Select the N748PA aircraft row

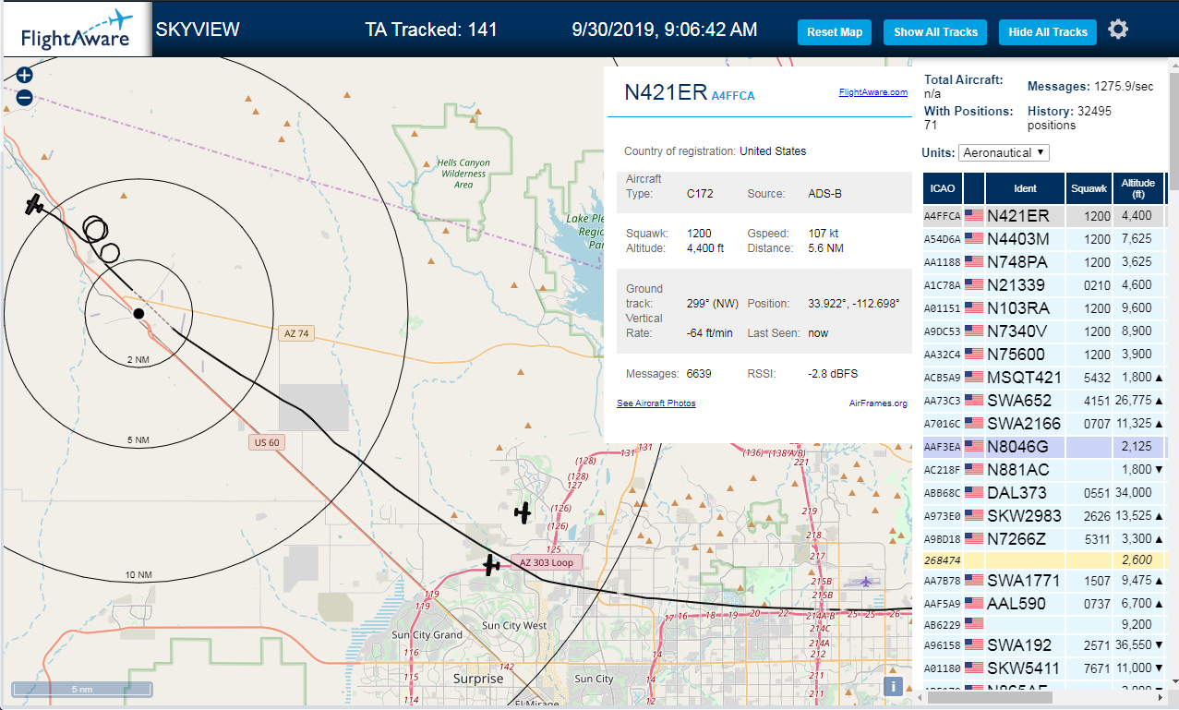click(1043, 262)
